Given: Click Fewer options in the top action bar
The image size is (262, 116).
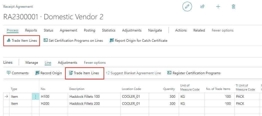Looking at the screenshot, I should [222, 30].
